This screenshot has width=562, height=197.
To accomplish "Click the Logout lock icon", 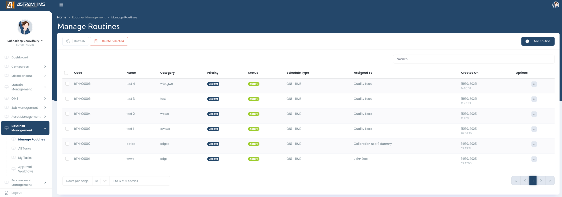I will coord(7,193).
